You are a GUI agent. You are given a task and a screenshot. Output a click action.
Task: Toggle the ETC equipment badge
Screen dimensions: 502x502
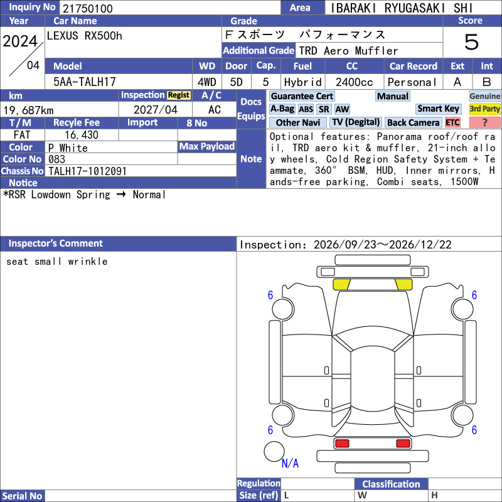[452, 122]
